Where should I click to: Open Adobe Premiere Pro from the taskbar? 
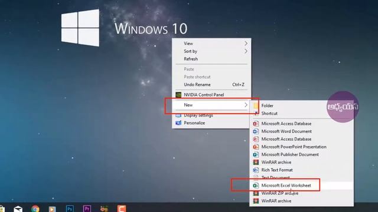(87, 208)
